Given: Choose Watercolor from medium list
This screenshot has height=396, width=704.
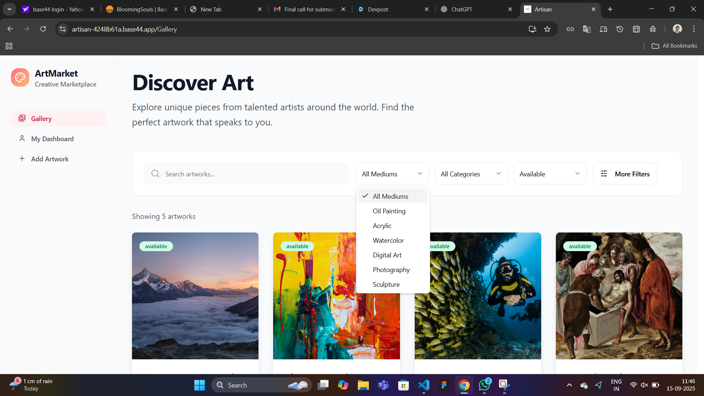Looking at the screenshot, I should pos(388,240).
